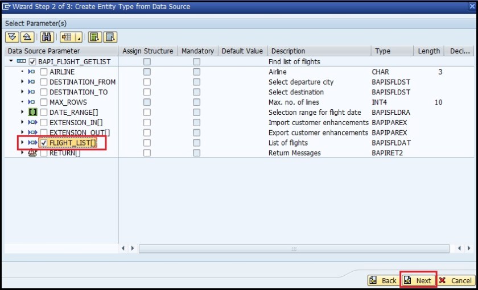Expand the DATE_RANGE[] node
The height and width of the screenshot is (290, 478).
coord(22,112)
